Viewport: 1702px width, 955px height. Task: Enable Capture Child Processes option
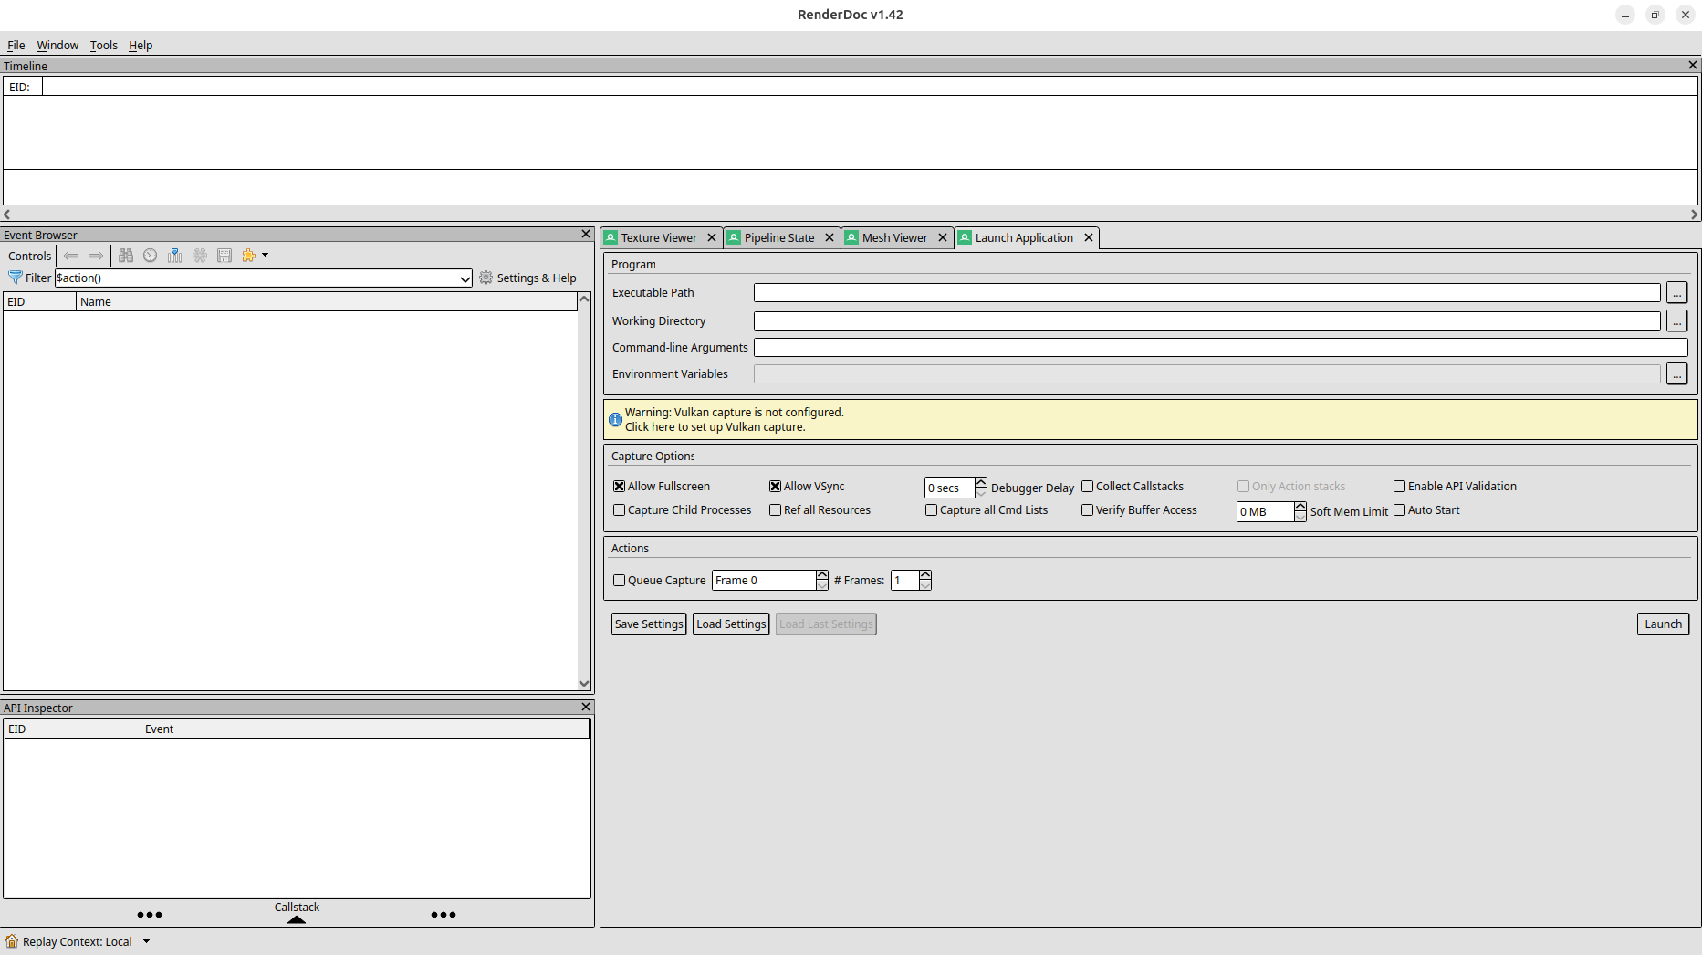(620, 510)
